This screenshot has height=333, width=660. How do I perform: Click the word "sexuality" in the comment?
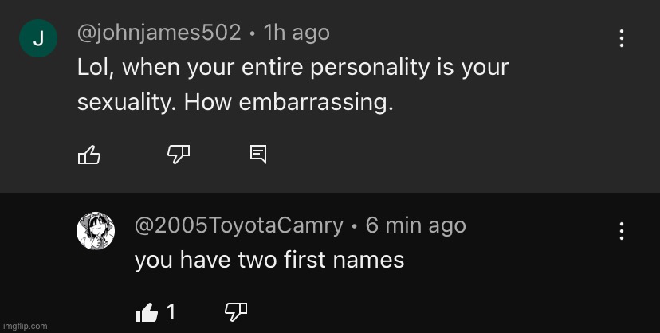[x=124, y=104]
